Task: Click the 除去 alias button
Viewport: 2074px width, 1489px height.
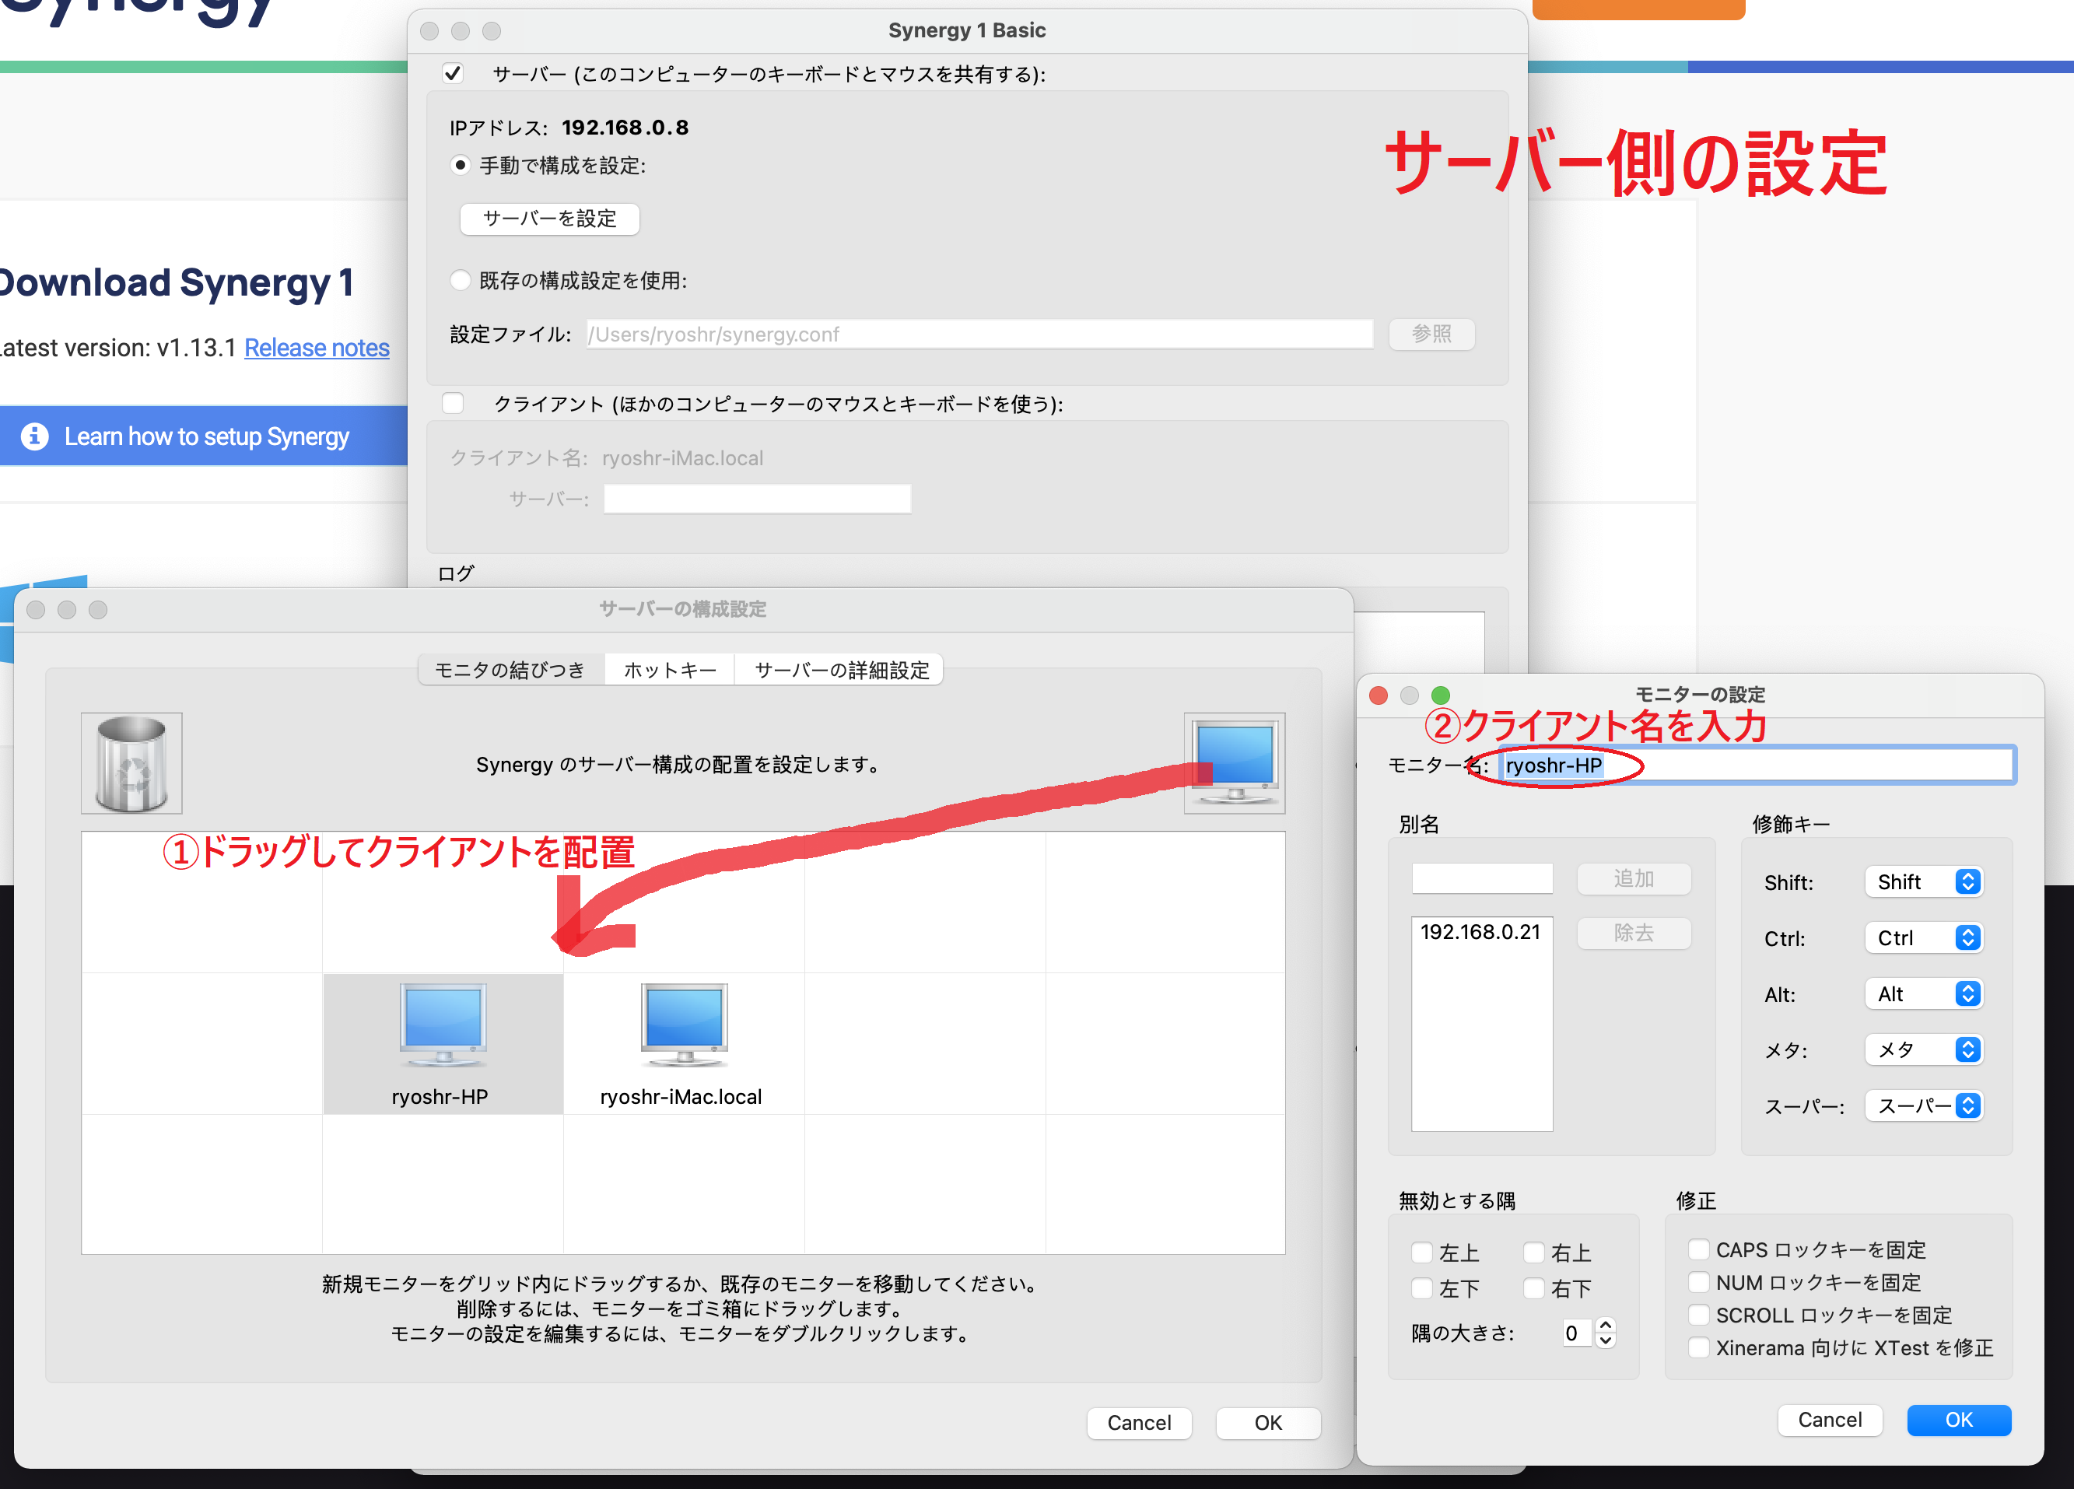Action: click(x=1633, y=933)
